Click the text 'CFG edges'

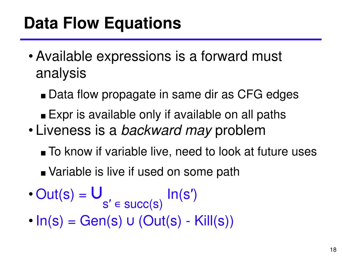click(x=268, y=95)
